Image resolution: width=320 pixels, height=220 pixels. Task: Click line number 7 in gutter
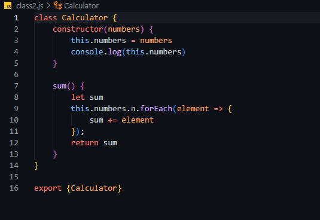coord(16,86)
